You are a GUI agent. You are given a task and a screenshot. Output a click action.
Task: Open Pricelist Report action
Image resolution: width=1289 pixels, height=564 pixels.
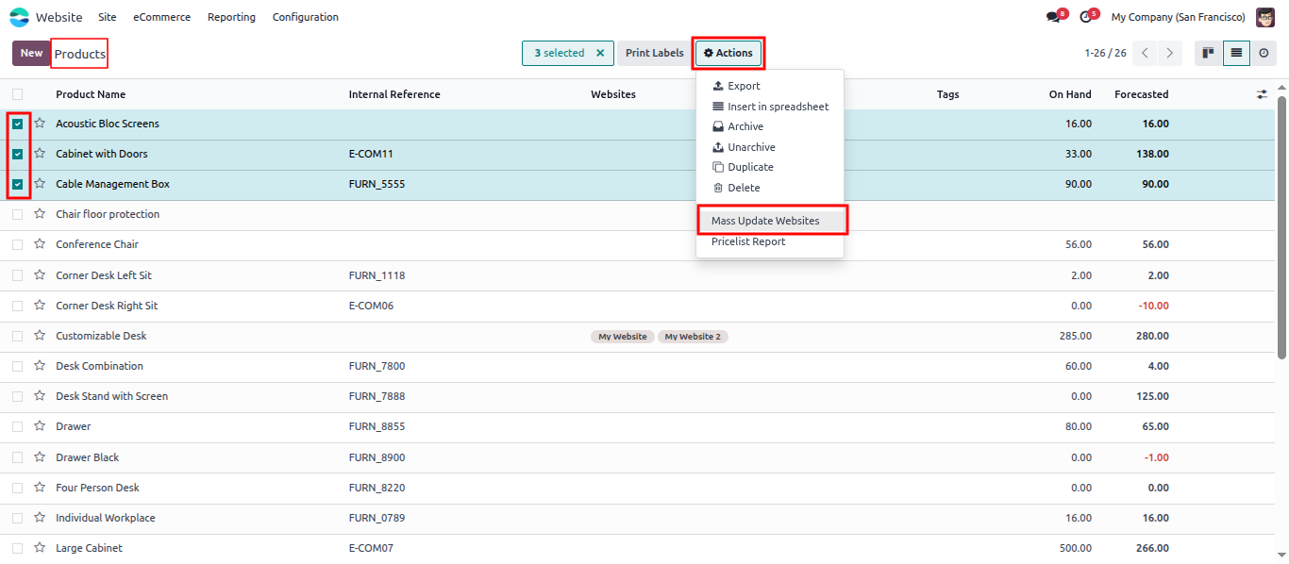[770, 241]
